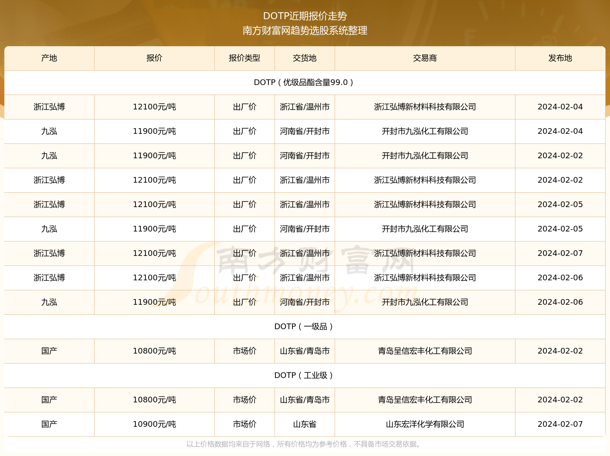The width and height of the screenshot is (610, 456).
Task: Click the title 'DOTP近期报价走势'
Action: (305, 16)
